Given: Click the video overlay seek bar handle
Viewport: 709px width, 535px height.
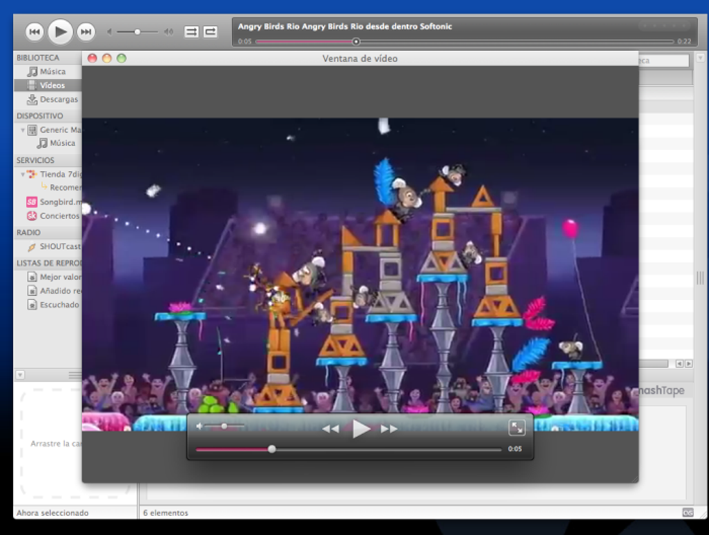Looking at the screenshot, I should pos(272,449).
